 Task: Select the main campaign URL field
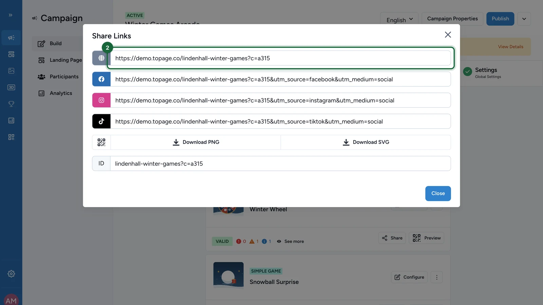pyautogui.click(x=280, y=58)
